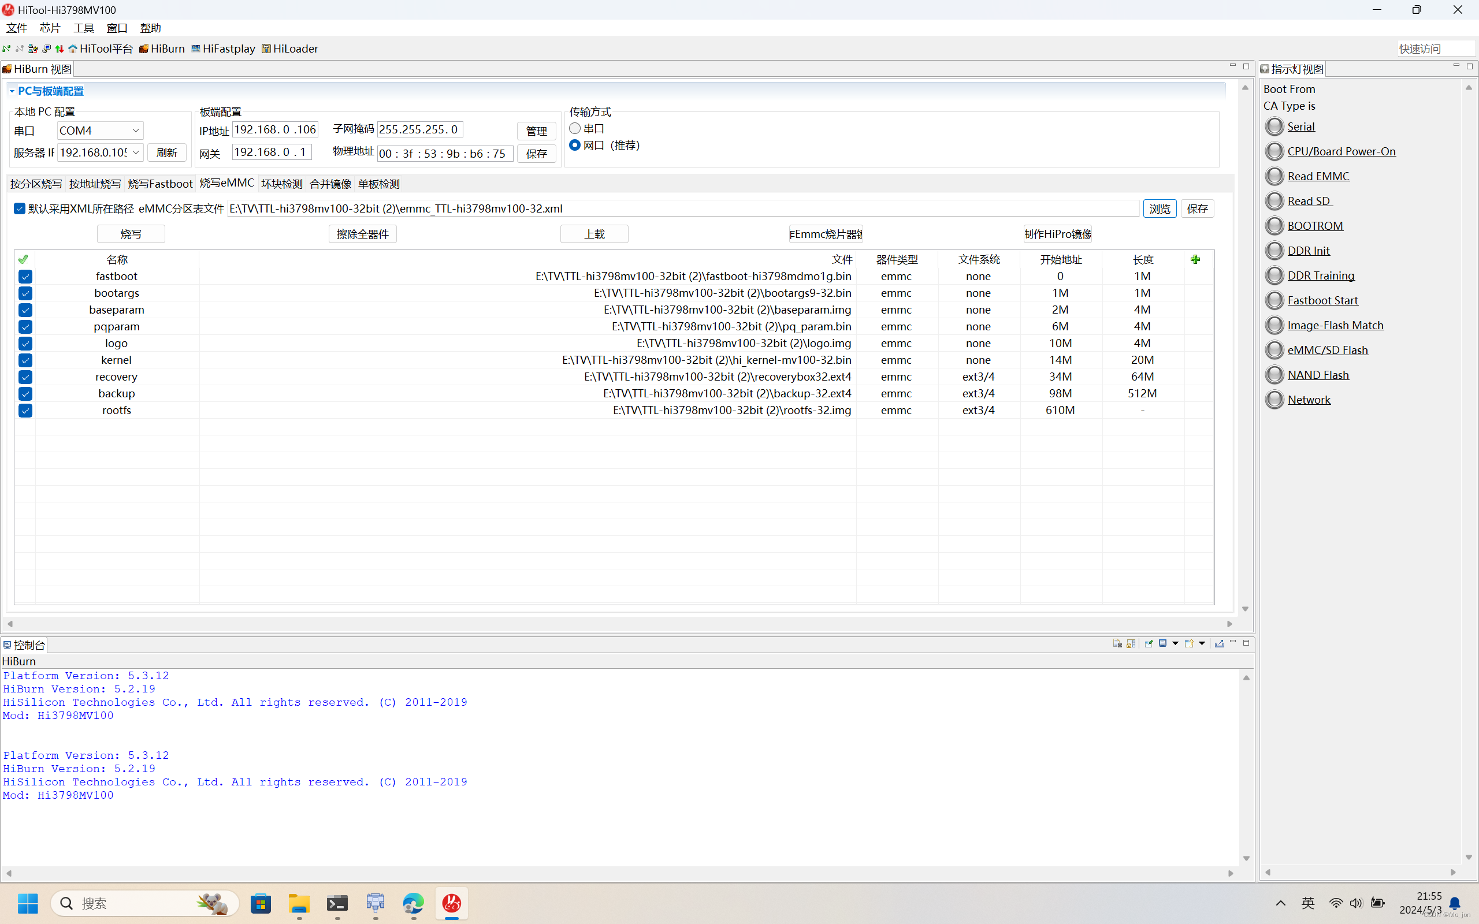Screen dimensions: 1479x924
Task: Select the 串口 transfer radio button
Action: pyautogui.click(x=574, y=128)
